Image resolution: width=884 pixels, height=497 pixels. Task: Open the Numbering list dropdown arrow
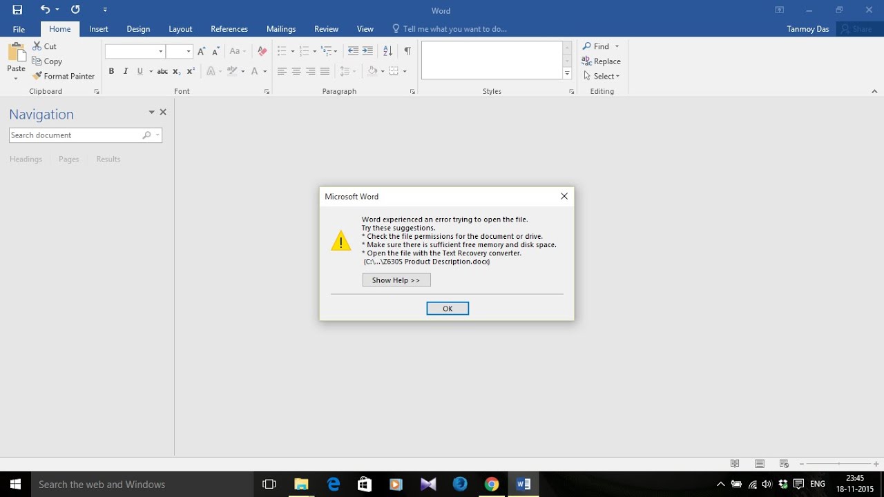tap(314, 51)
